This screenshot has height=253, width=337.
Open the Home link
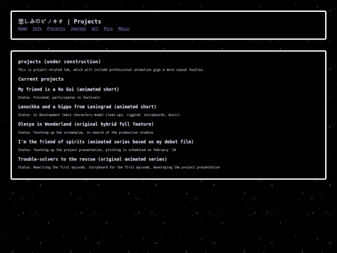point(22,29)
